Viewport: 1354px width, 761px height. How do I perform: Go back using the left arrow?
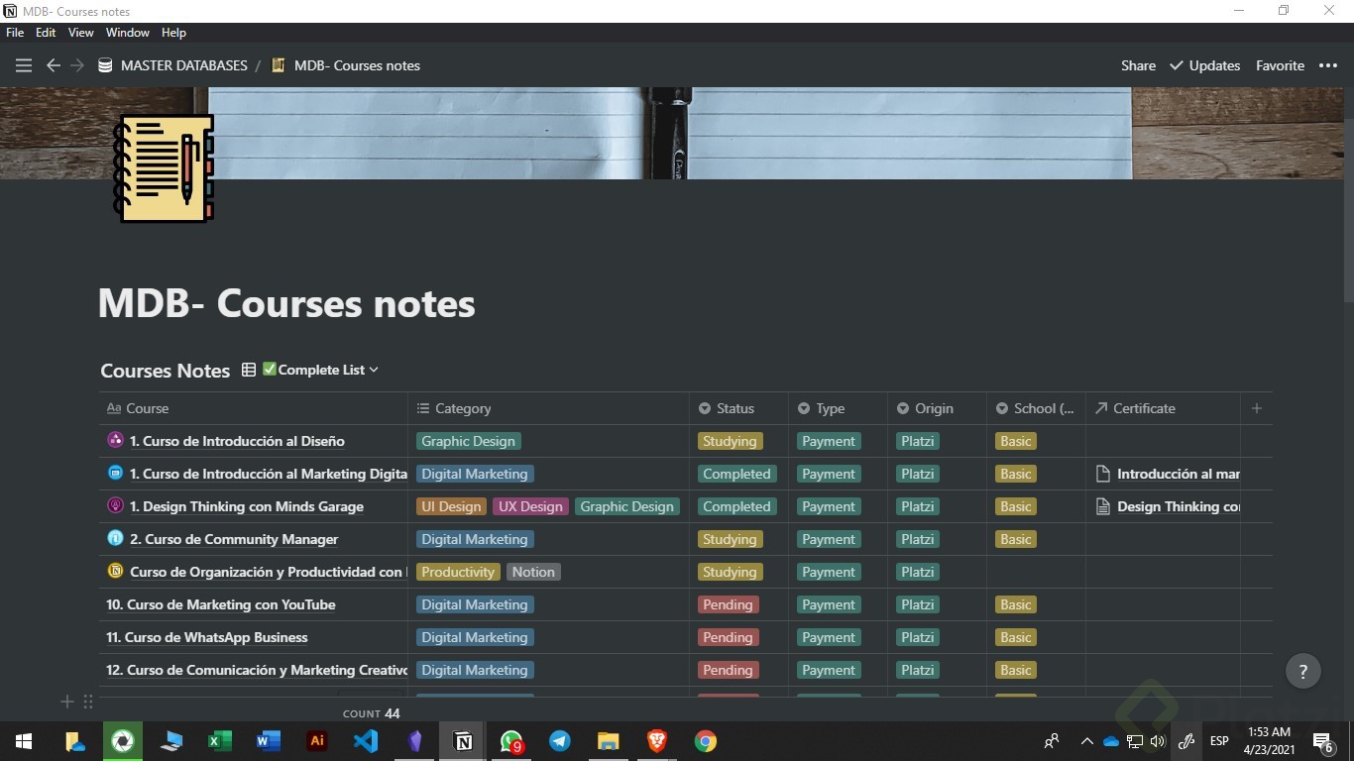(54, 65)
